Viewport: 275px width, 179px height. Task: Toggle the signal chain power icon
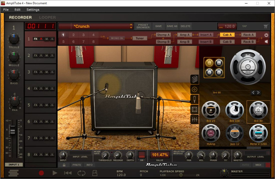click(x=266, y=35)
